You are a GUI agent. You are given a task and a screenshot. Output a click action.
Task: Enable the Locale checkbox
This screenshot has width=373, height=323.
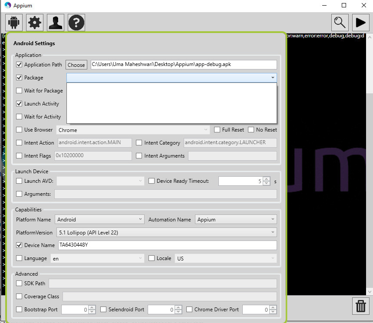click(152, 258)
